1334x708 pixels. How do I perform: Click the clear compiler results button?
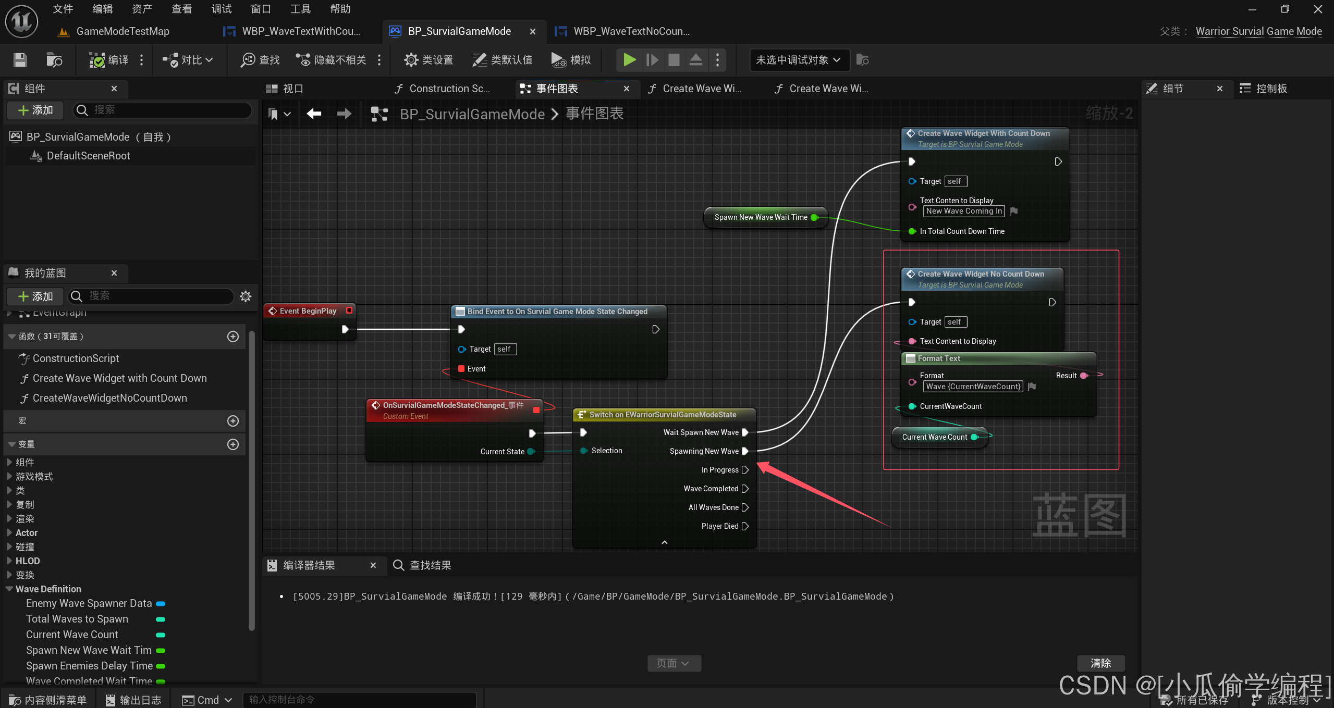click(1100, 663)
